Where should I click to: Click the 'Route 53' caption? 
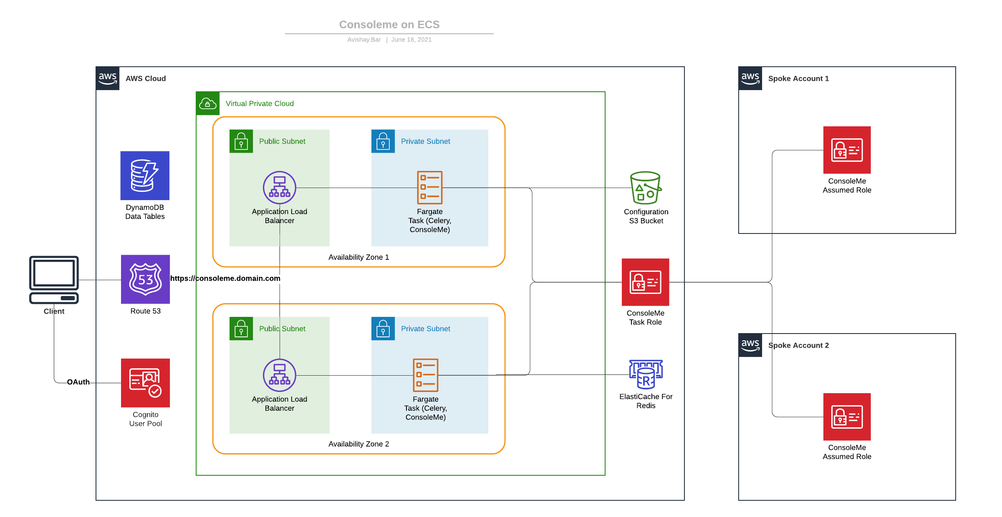pyautogui.click(x=146, y=311)
